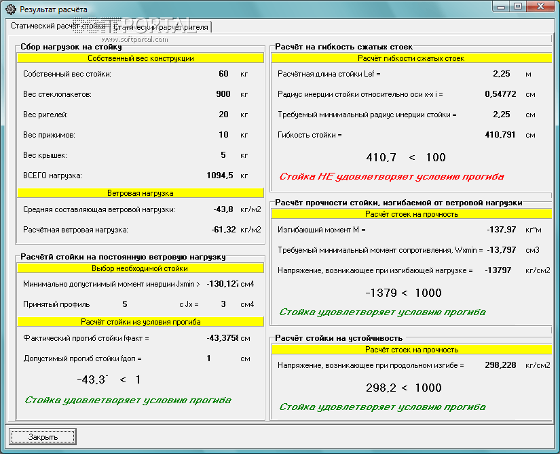Click 'Расчётная длина стойки Lef =' label
The width and height of the screenshot is (560, 454).
[329, 74]
